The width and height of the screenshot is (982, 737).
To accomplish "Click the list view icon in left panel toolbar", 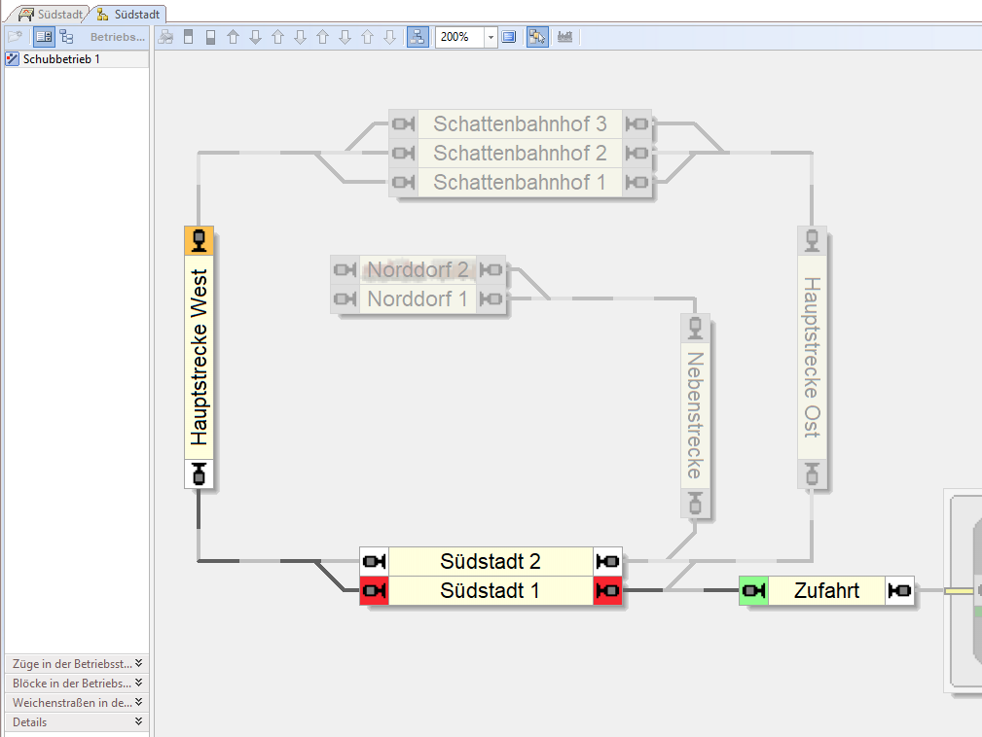I will point(44,37).
